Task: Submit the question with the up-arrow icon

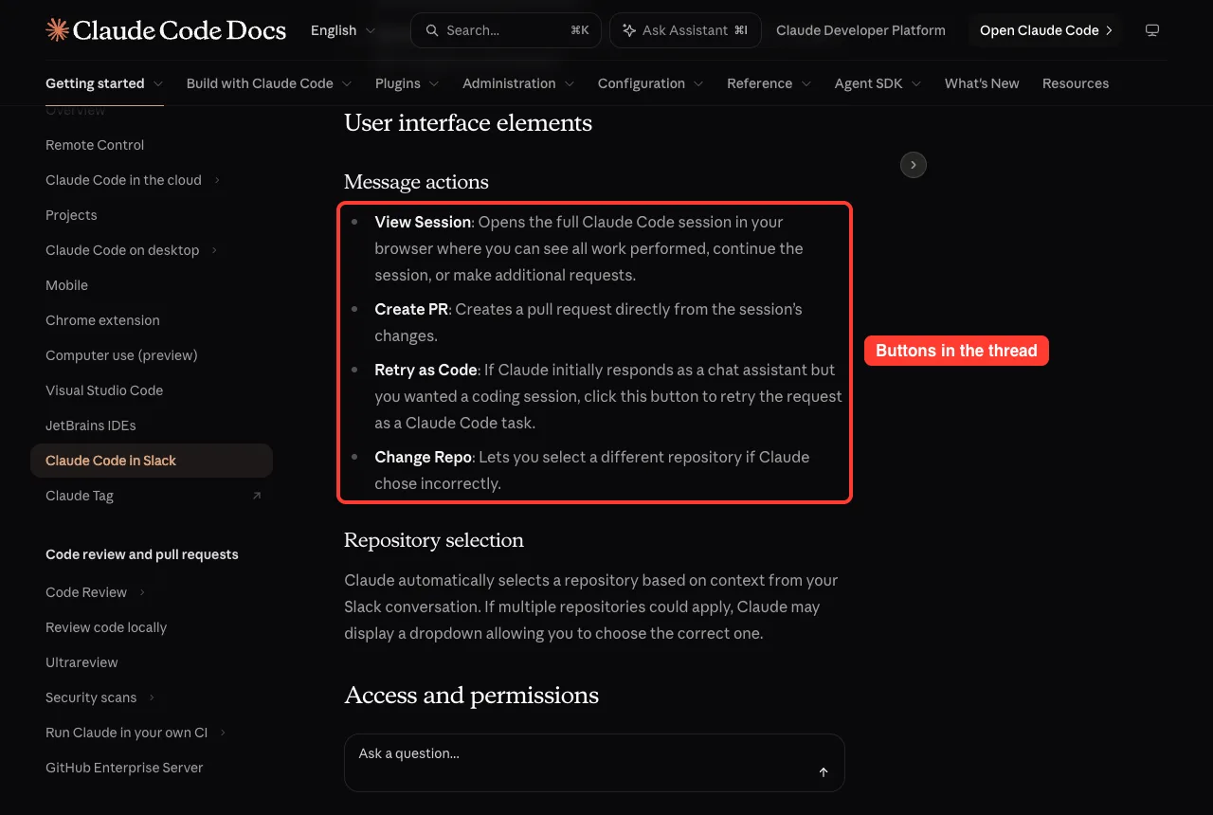Action: pyautogui.click(x=824, y=772)
